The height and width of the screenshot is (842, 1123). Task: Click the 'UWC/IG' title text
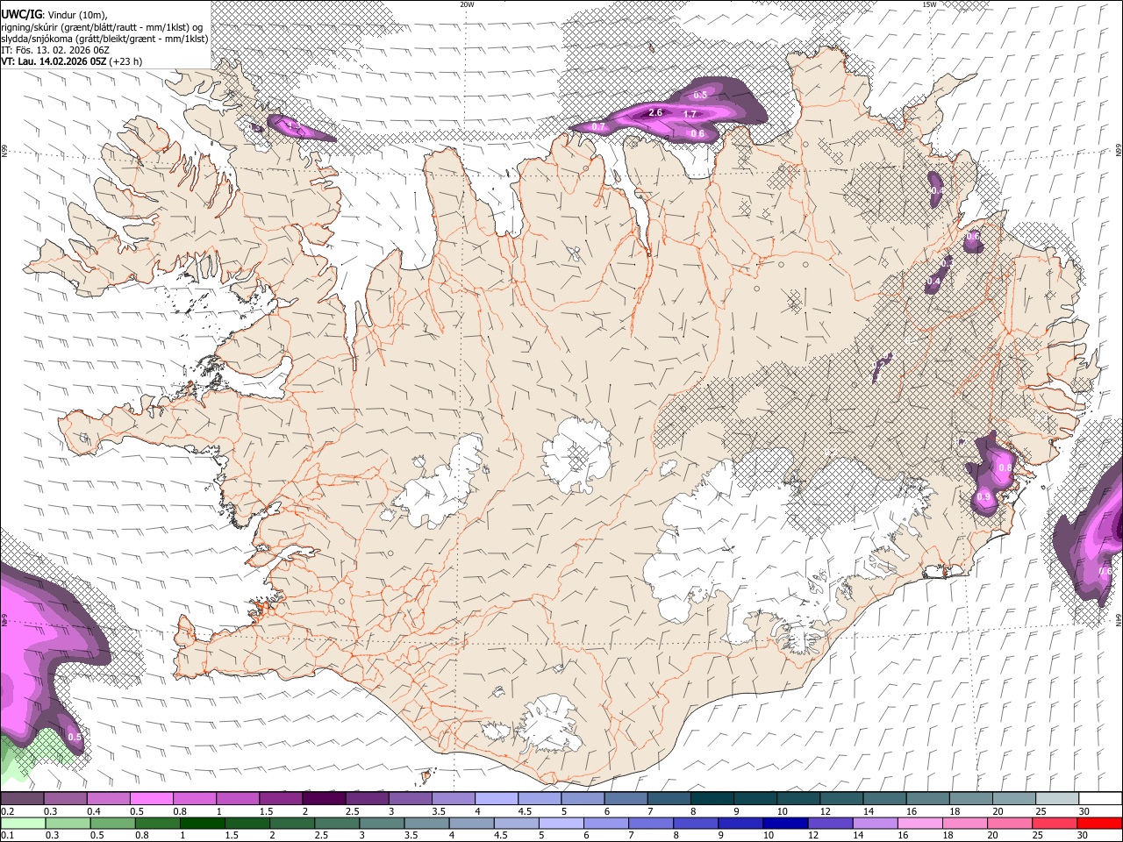point(21,13)
